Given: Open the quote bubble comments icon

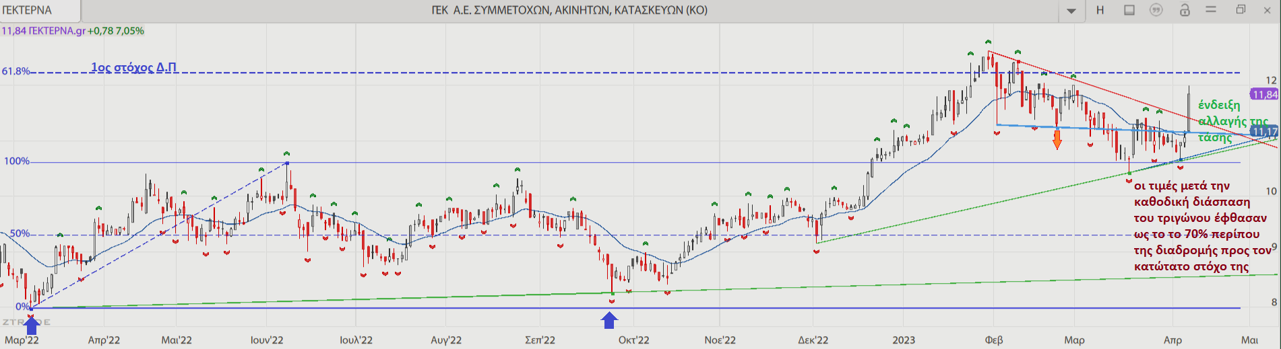Looking at the screenshot, I should pyautogui.click(x=1156, y=10).
